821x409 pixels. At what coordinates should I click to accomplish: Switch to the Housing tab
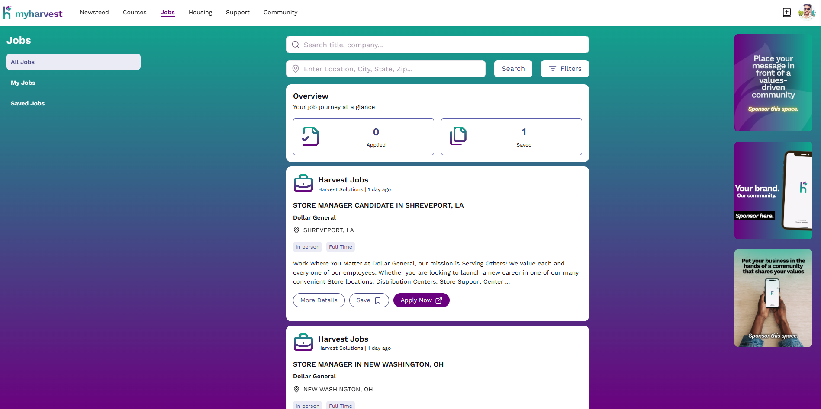tap(200, 13)
